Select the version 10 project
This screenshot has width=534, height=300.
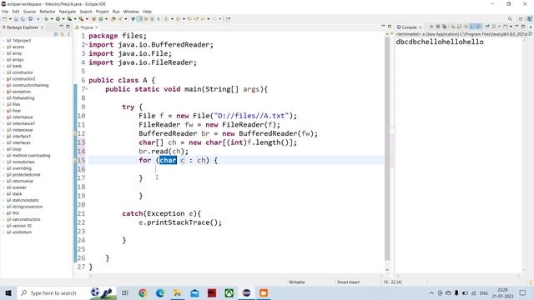coord(22,226)
